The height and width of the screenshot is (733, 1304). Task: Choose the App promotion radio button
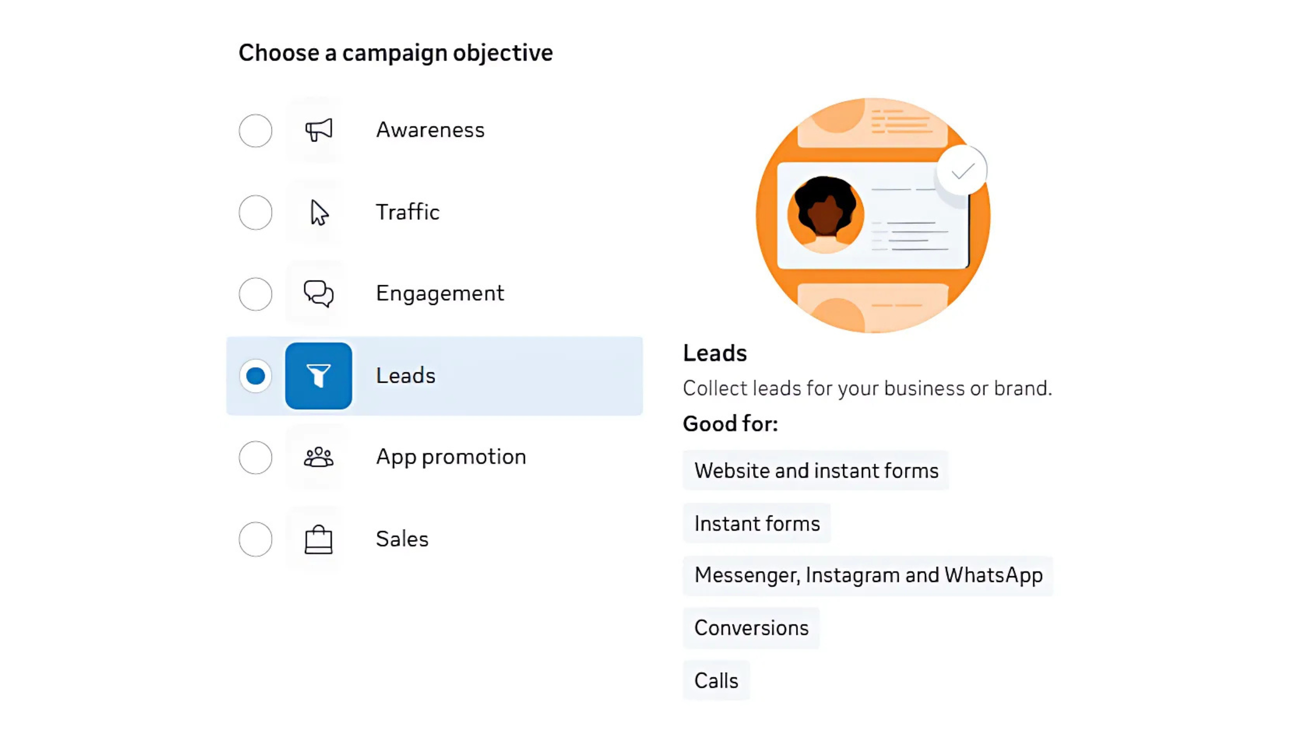pyautogui.click(x=256, y=457)
